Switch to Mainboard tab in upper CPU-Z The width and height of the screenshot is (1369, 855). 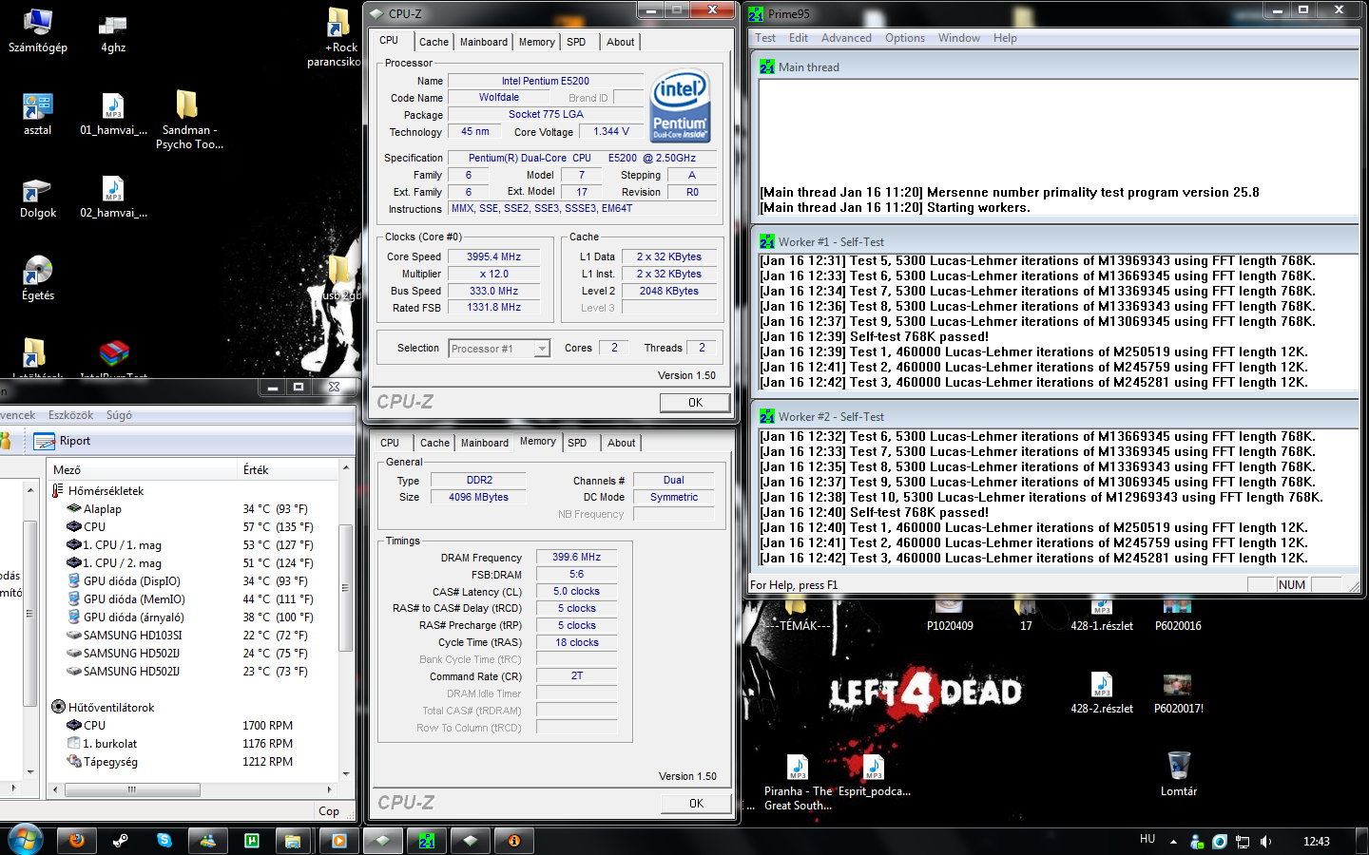point(484,42)
